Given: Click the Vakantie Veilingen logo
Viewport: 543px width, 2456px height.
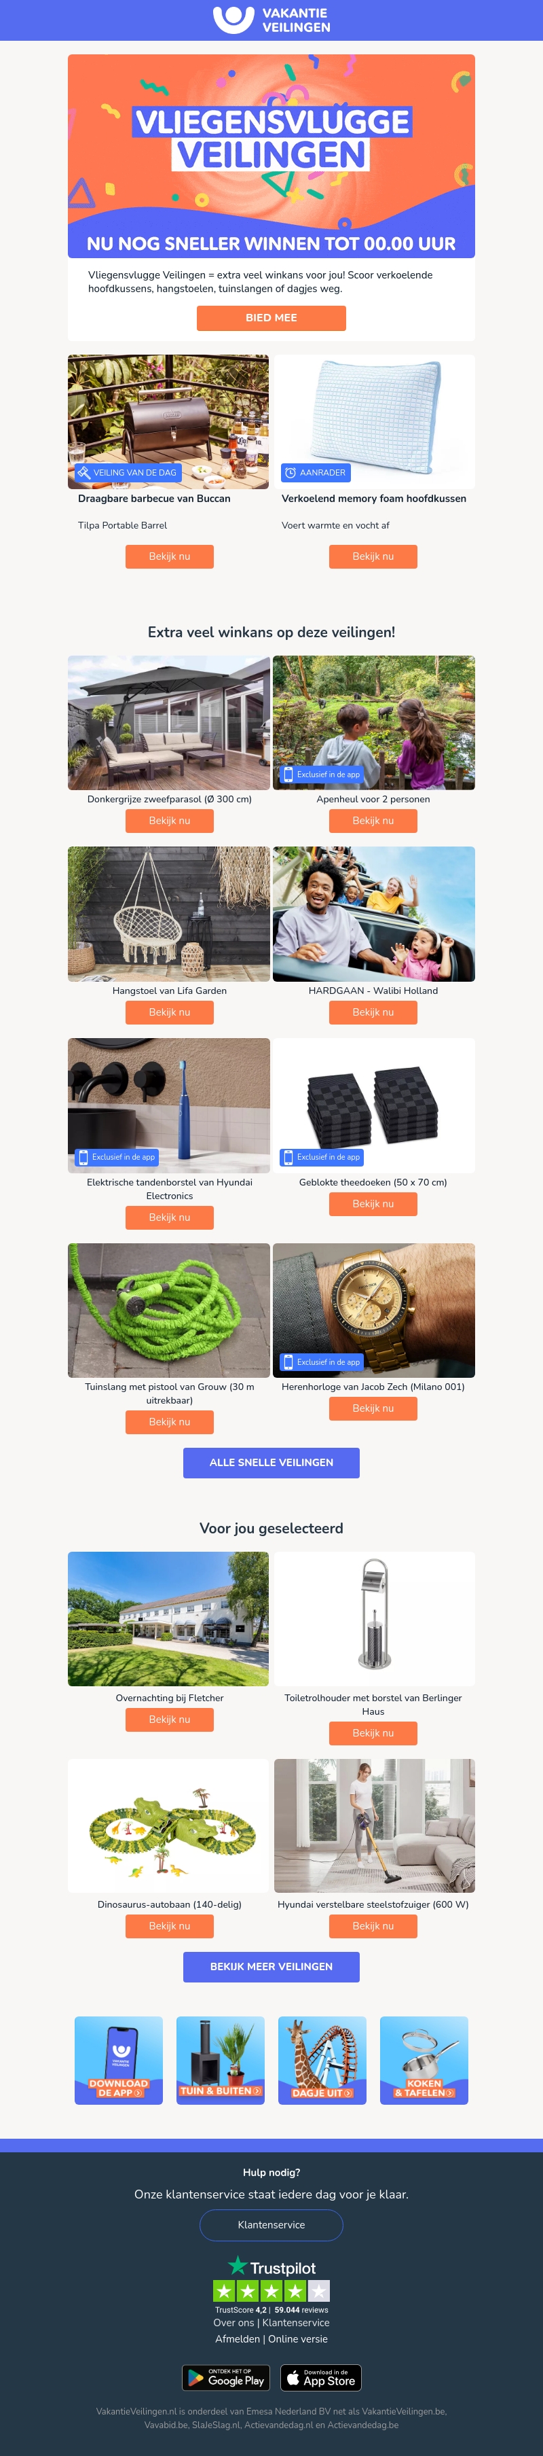Looking at the screenshot, I should [x=271, y=20].
